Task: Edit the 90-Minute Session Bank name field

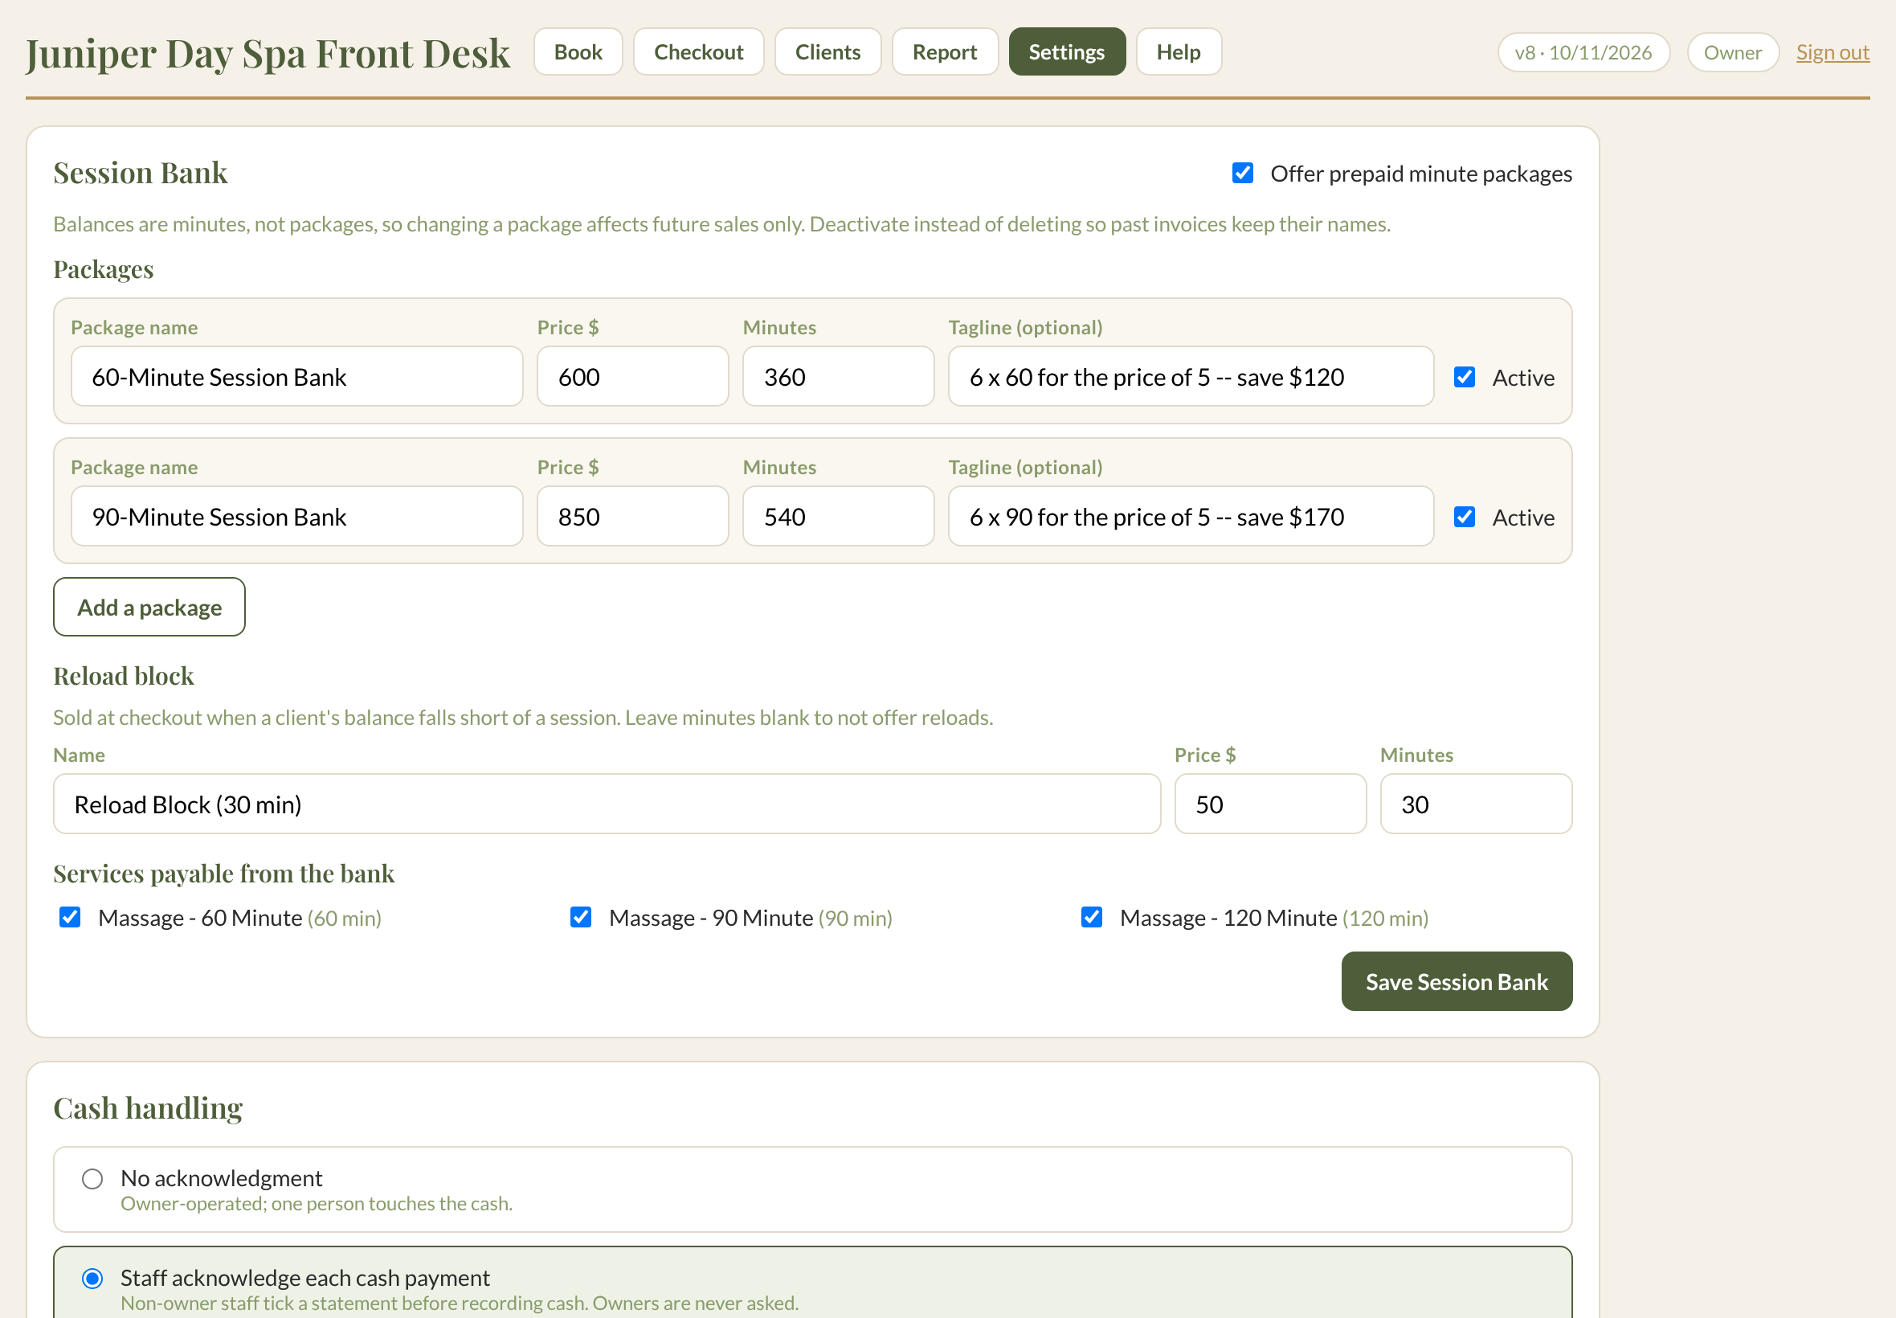Action: click(297, 516)
